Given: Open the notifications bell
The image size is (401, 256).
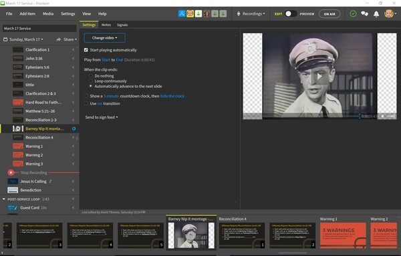Looking at the screenshot, I should point(376,14).
